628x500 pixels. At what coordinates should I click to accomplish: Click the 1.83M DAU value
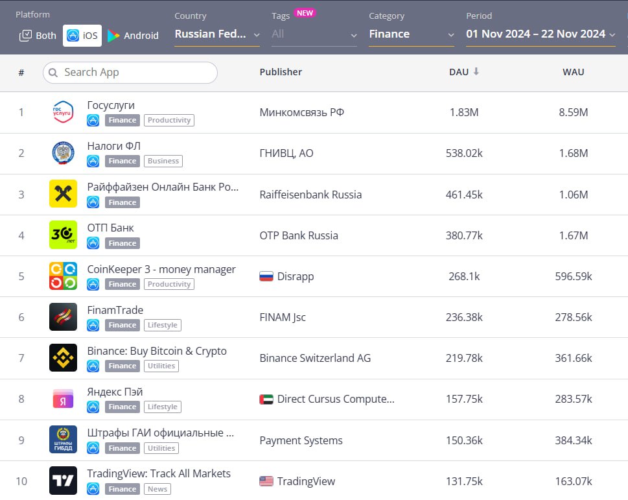coord(464,112)
